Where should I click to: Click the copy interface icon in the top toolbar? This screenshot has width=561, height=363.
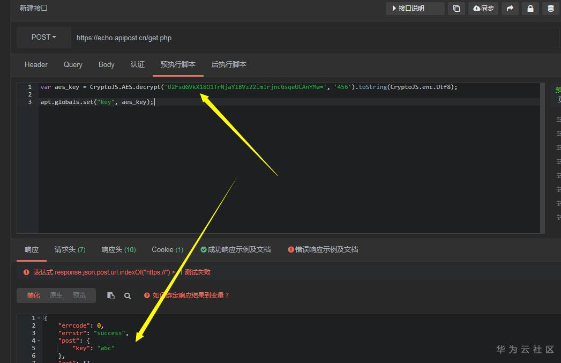pyautogui.click(x=456, y=9)
